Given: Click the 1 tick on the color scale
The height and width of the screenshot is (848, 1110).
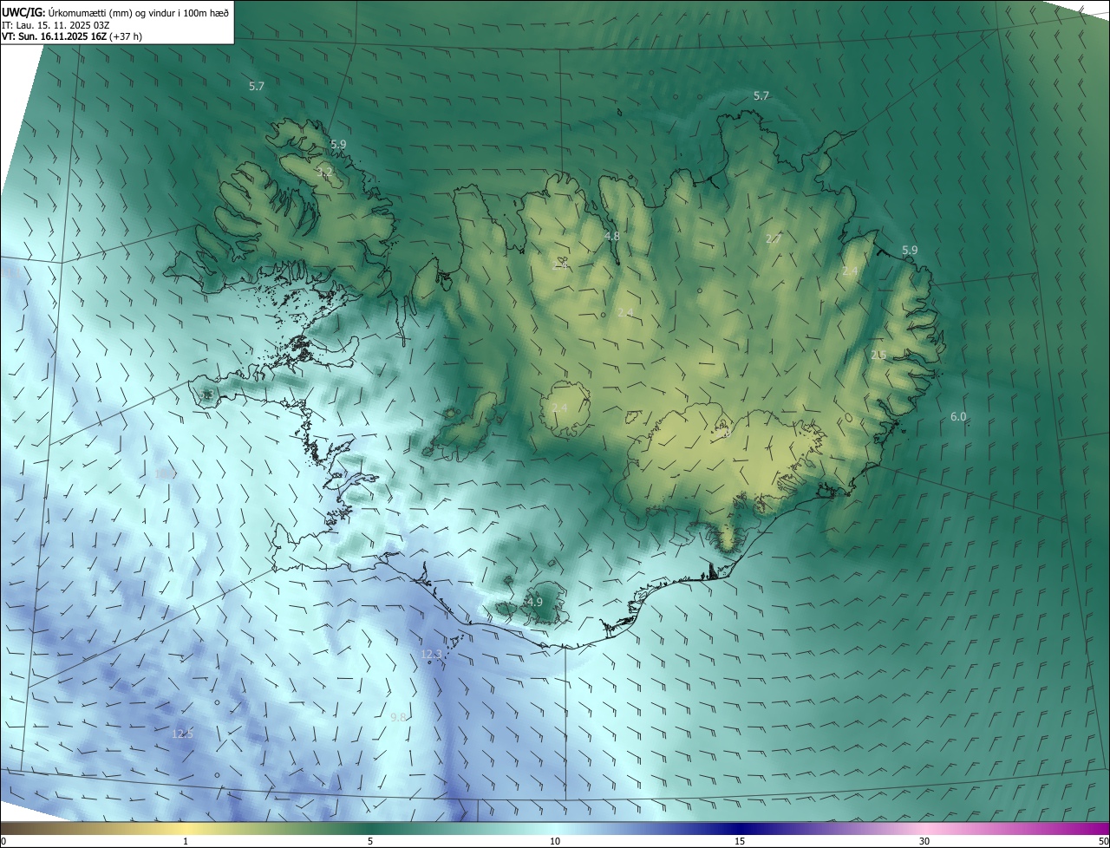Looking at the screenshot, I should pos(186,841).
